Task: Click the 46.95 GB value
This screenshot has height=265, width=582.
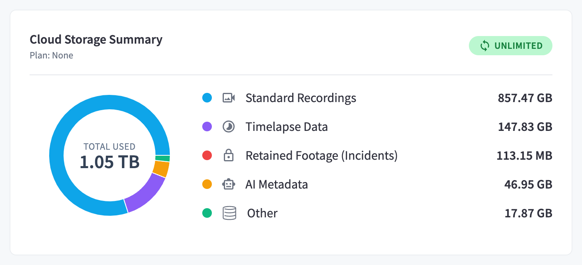Action: click(x=528, y=184)
